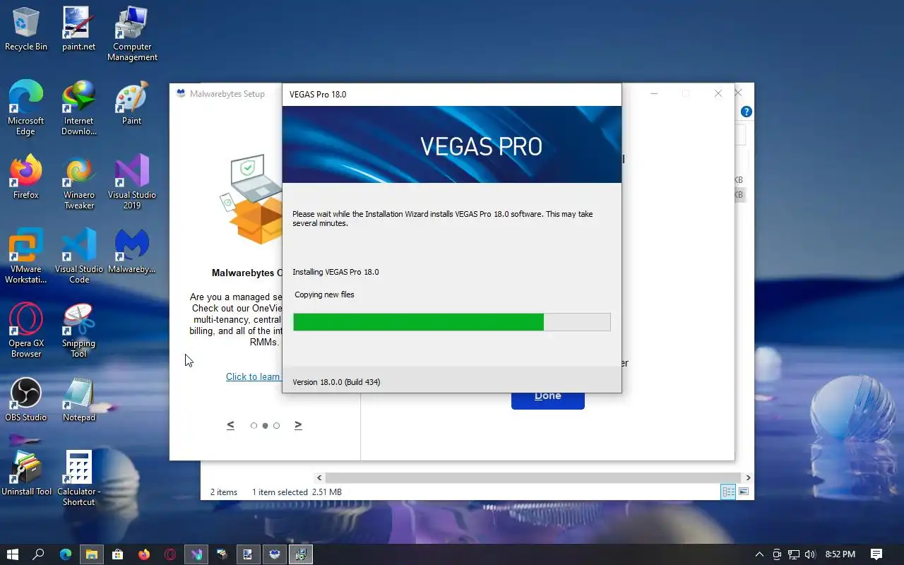This screenshot has height=565, width=904.
Task: Open Computer Management shortcut
Action: coord(132,34)
